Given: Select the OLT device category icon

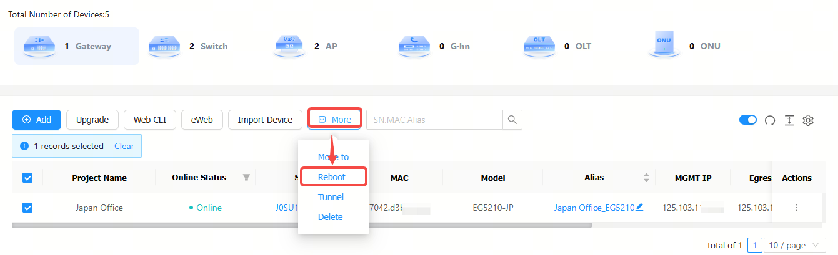Looking at the screenshot, I should click(539, 46).
